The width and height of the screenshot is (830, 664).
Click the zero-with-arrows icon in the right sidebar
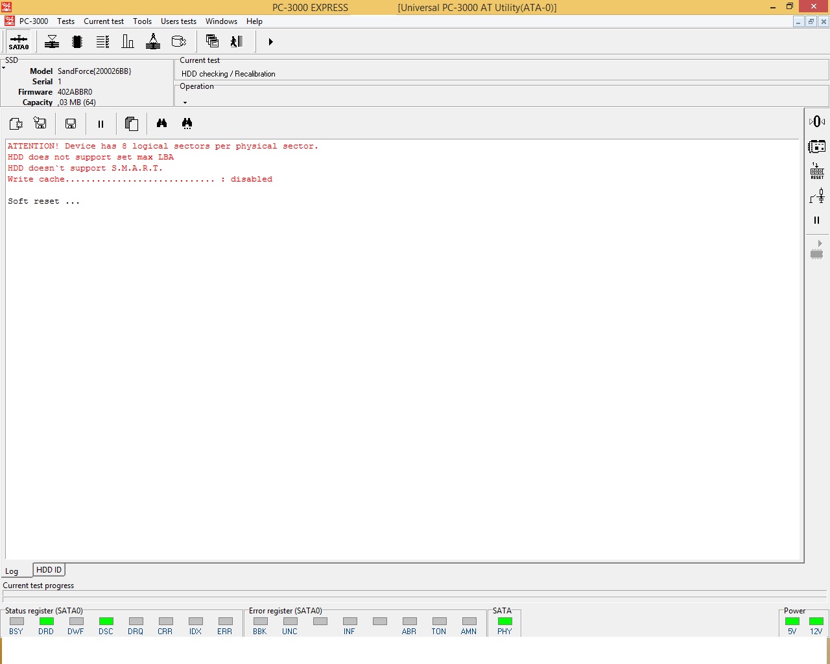[x=817, y=121]
